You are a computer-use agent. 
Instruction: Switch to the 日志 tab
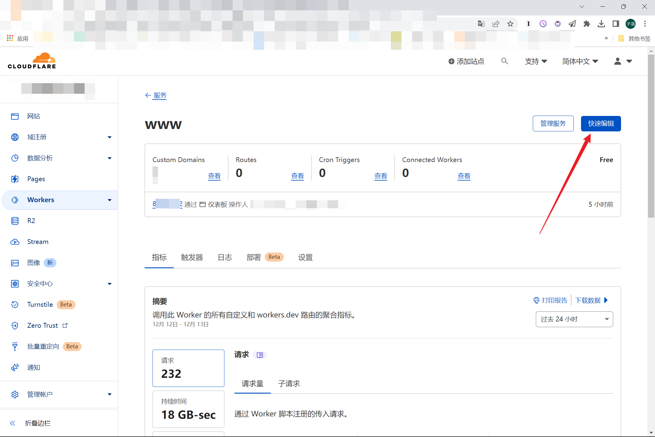coord(225,257)
